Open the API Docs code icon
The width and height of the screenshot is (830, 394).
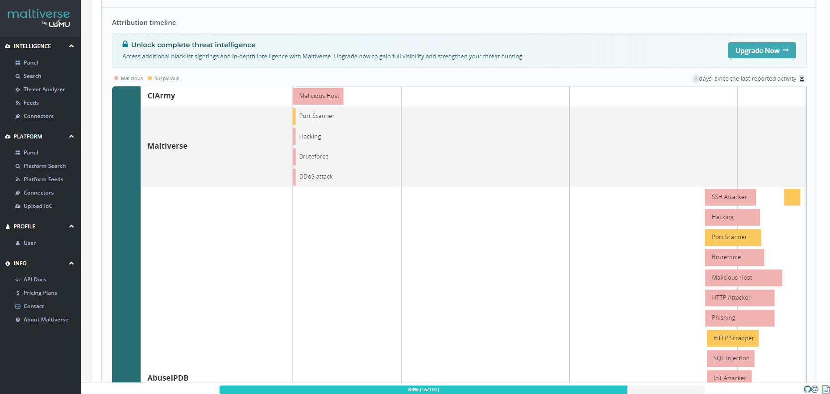pyautogui.click(x=18, y=280)
